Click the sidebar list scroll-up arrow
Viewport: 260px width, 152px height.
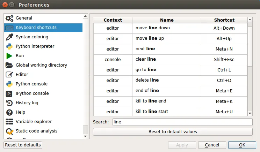tap(85, 16)
